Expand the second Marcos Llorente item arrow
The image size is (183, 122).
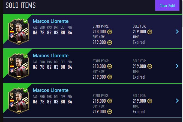pos(177,66)
